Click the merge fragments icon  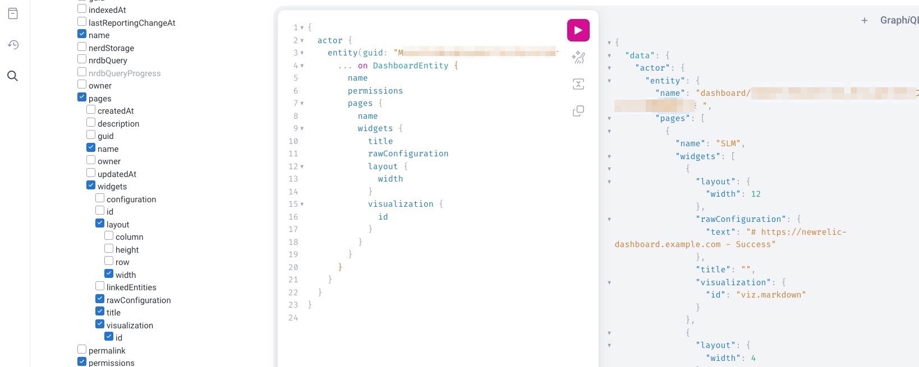pos(578,84)
